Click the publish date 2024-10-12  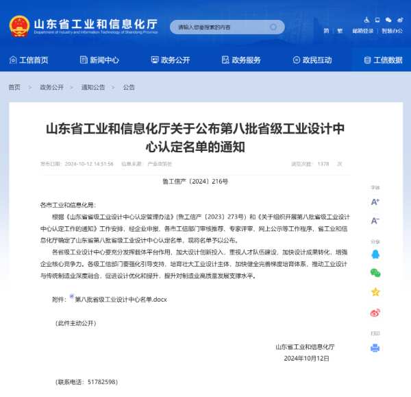(x=89, y=164)
